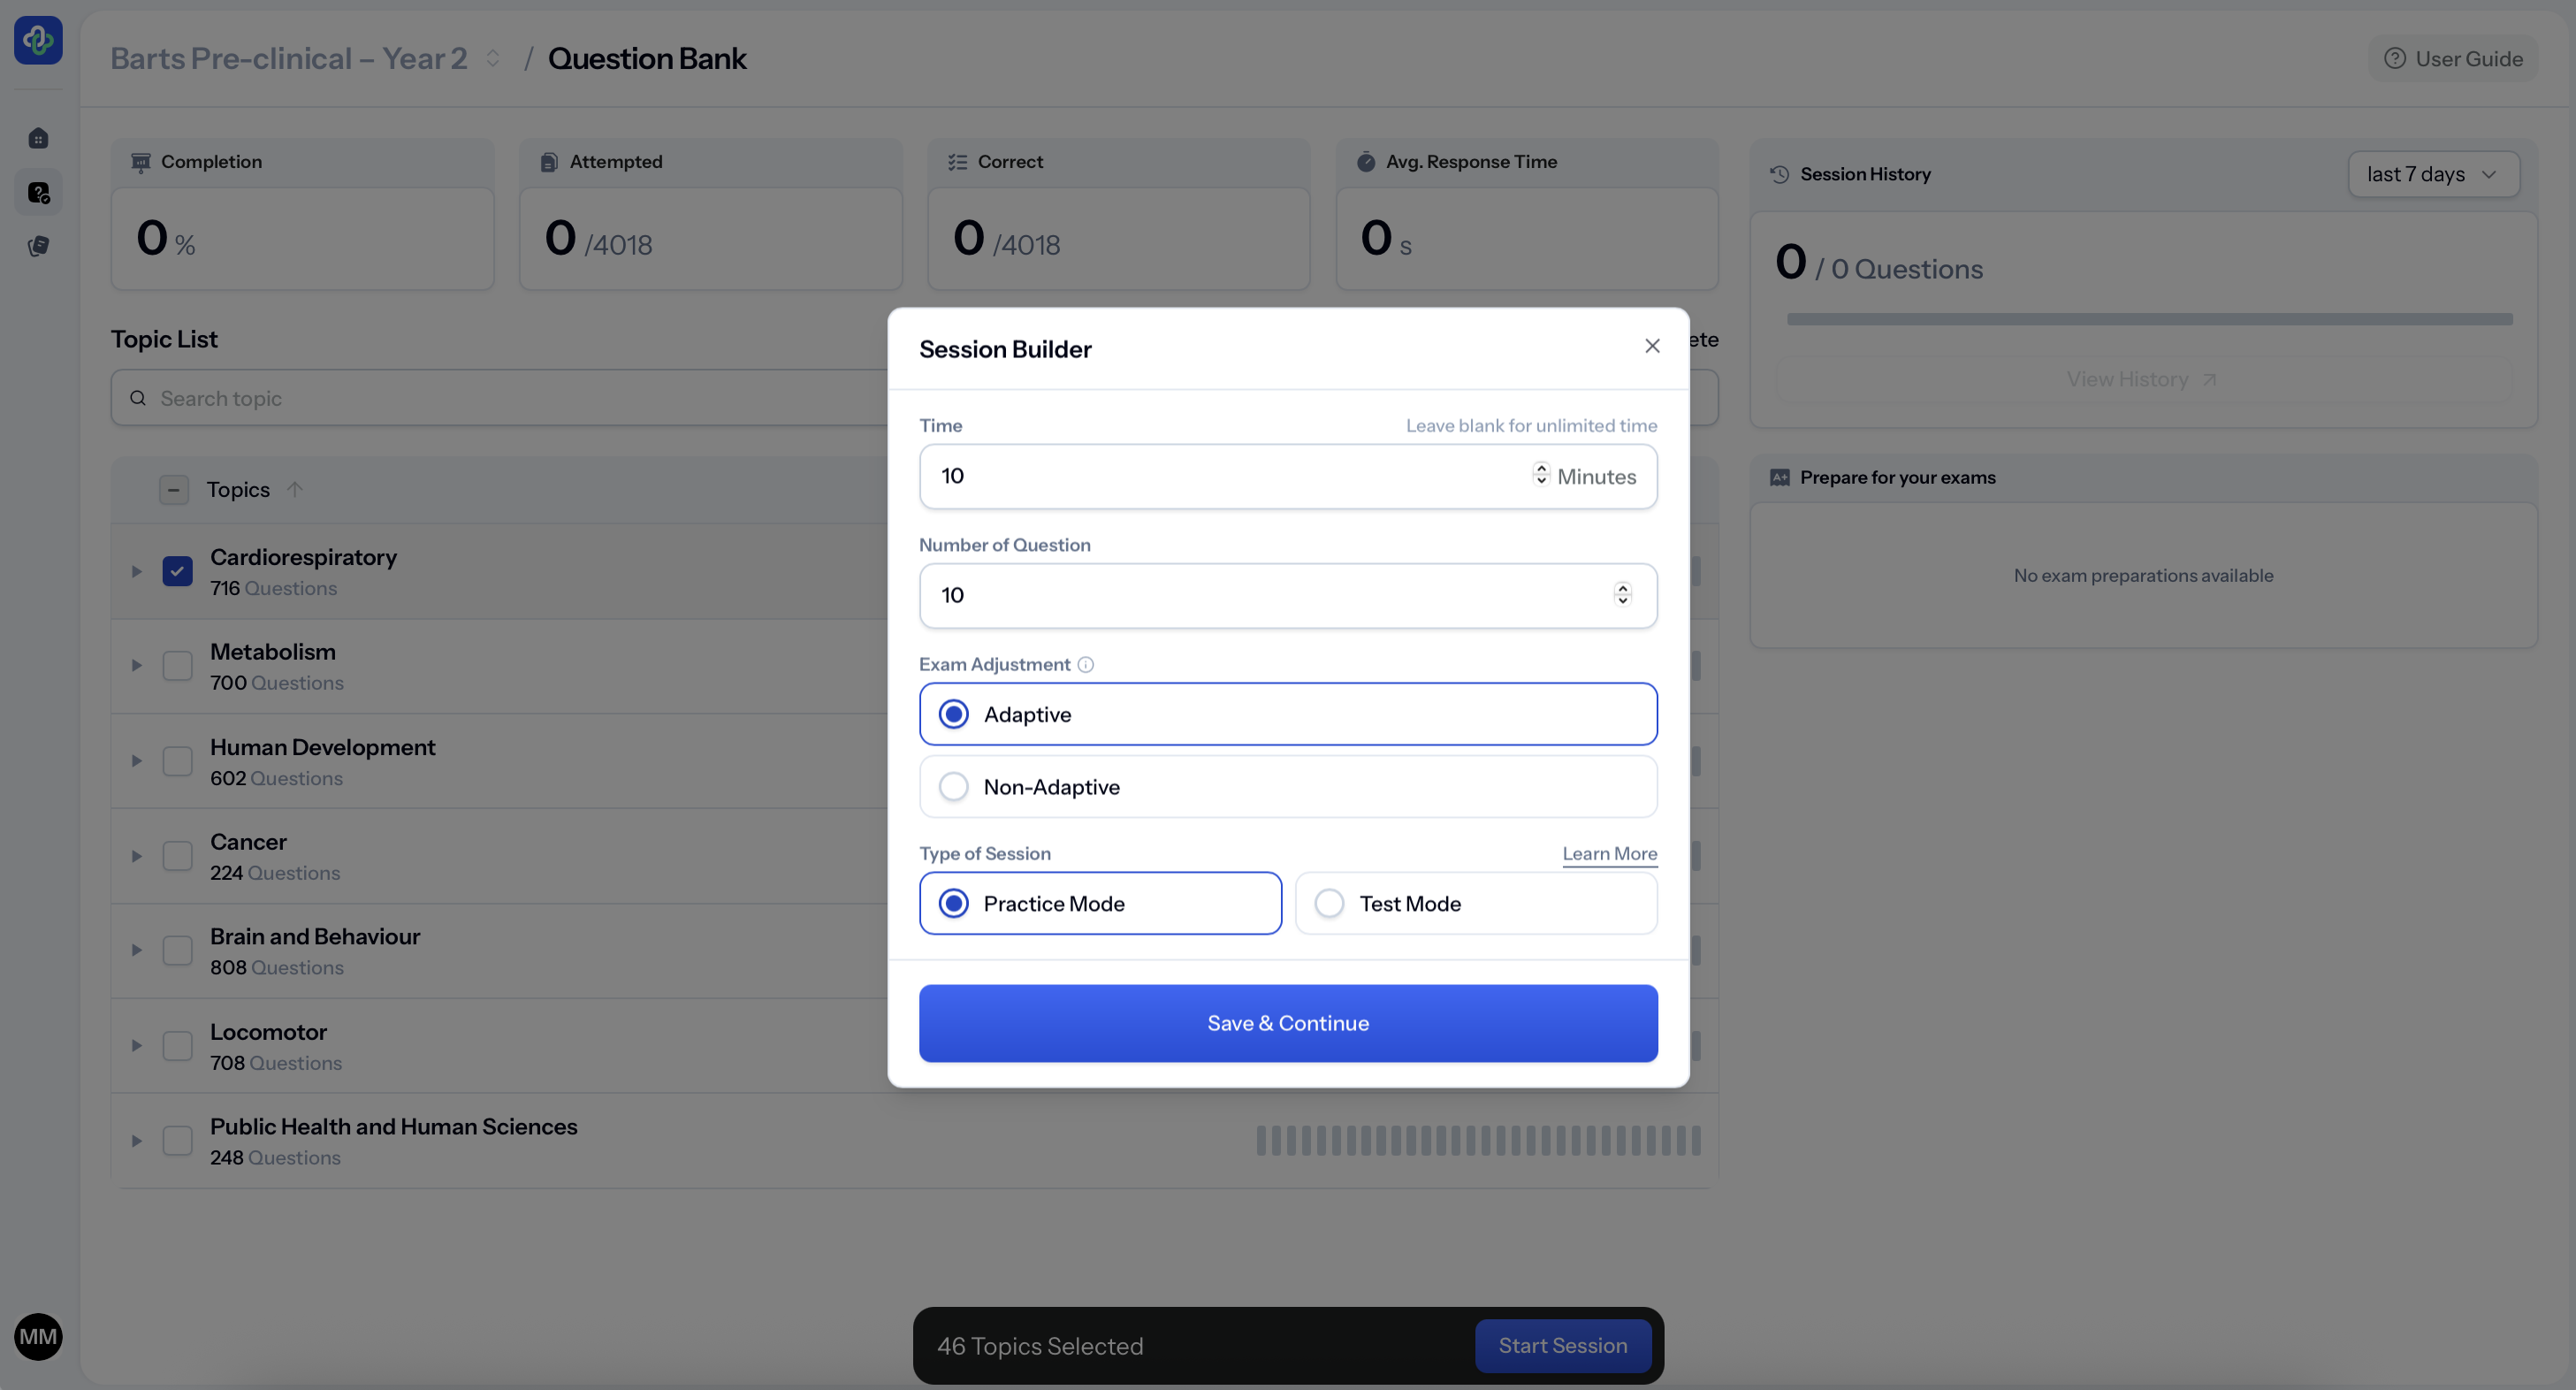Check the Metabolism topic checkbox
This screenshot has width=2576, height=1390.
point(177,666)
